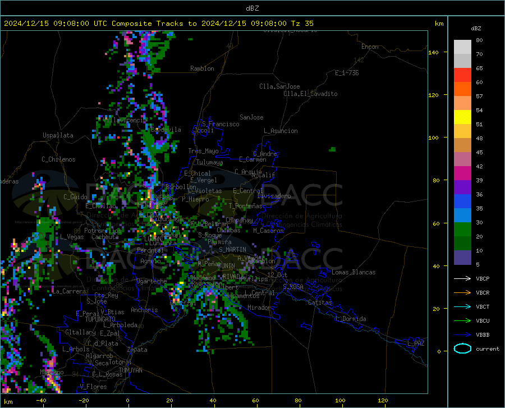Click the 'L_Asuncion' map label
This screenshot has height=408, width=505.
click(281, 131)
